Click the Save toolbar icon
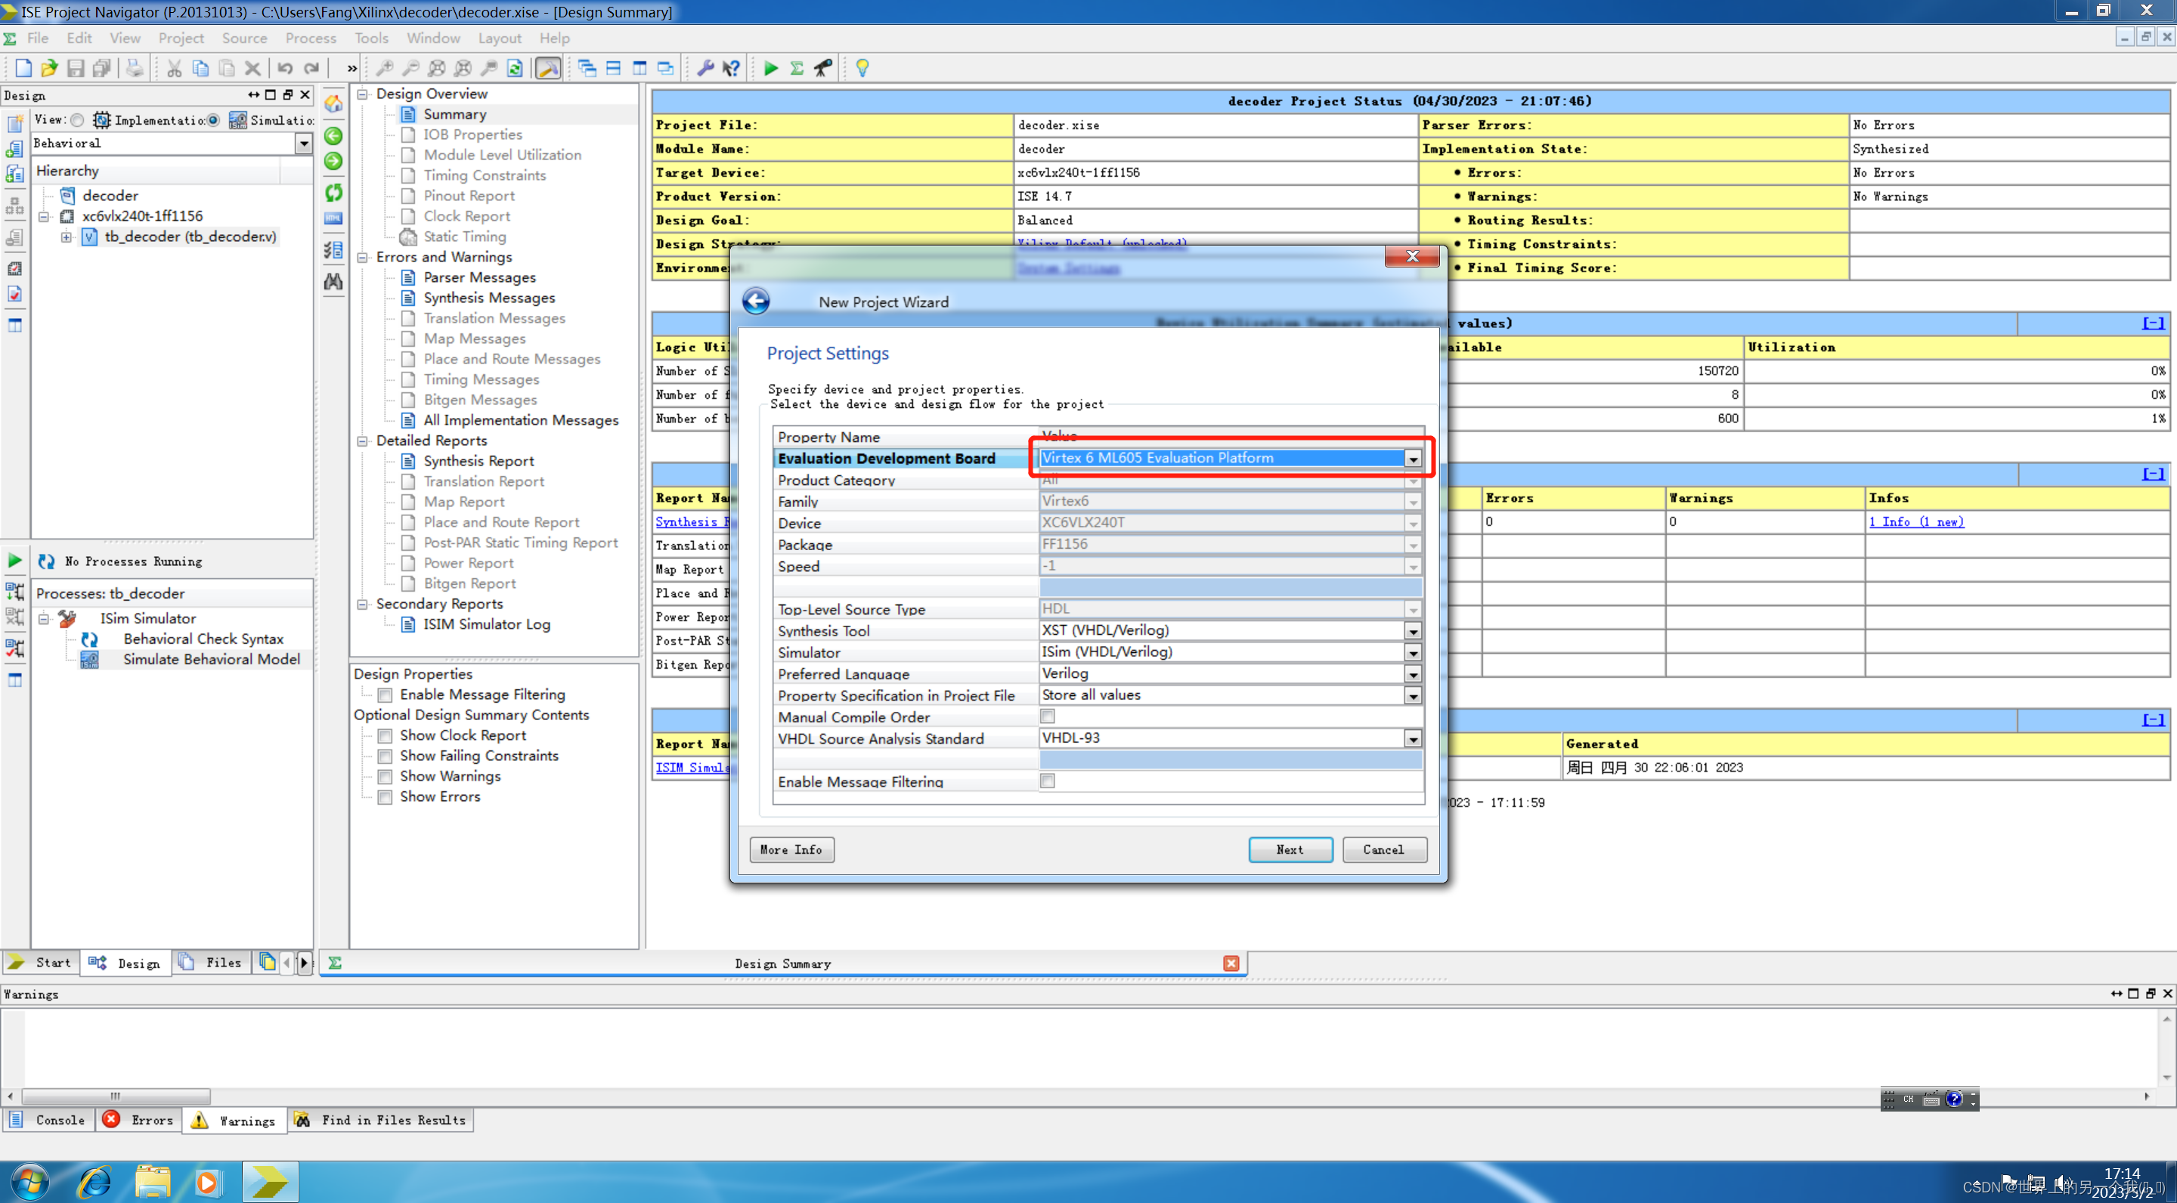 (76, 69)
